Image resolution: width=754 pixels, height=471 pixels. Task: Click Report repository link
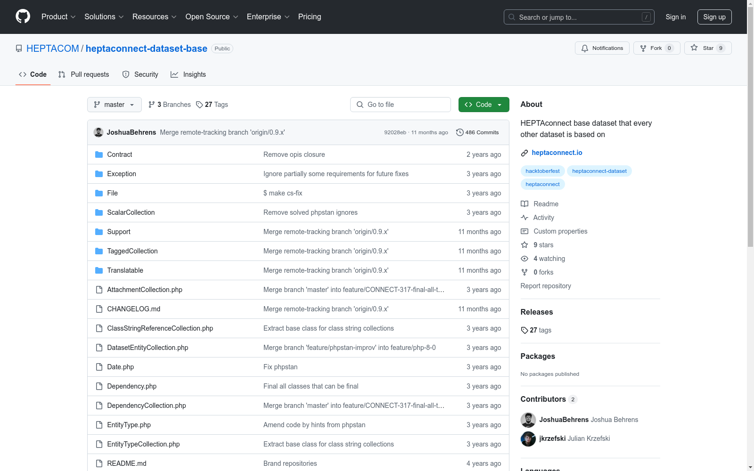click(x=546, y=286)
